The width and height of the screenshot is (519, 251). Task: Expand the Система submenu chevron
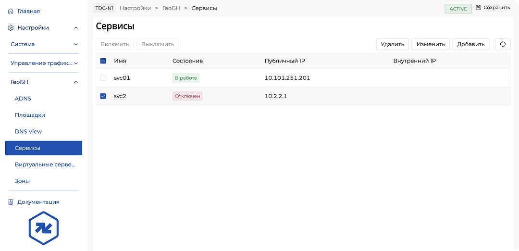tap(76, 44)
